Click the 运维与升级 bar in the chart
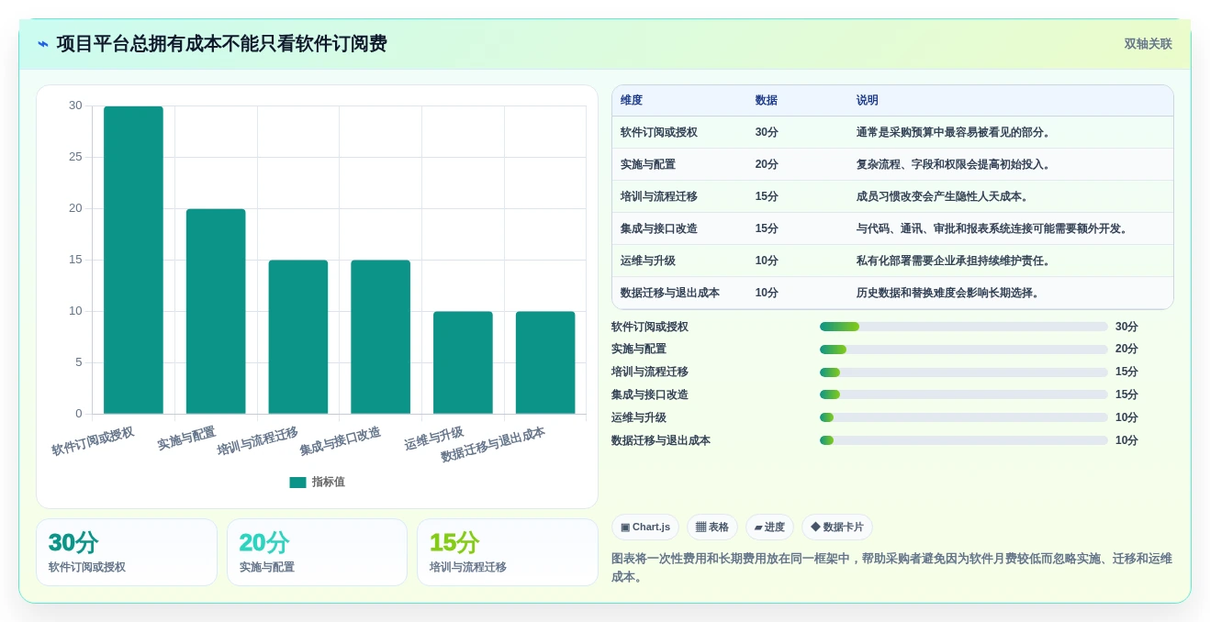 coord(463,362)
